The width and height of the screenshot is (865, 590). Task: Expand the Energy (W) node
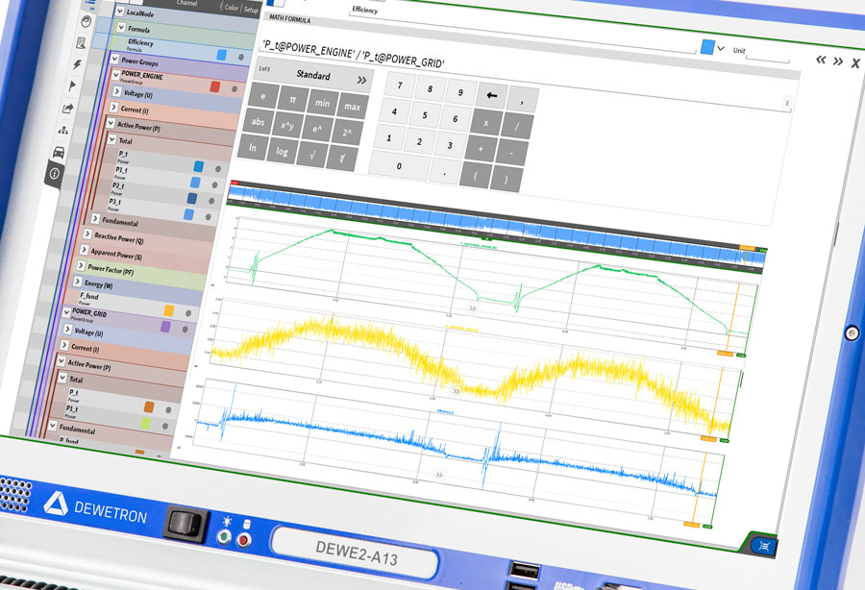pos(77,282)
